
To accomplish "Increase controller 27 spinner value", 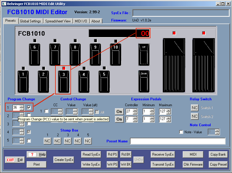I will tap(135, 110).
